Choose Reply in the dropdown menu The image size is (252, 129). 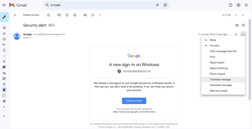click(x=223, y=40)
